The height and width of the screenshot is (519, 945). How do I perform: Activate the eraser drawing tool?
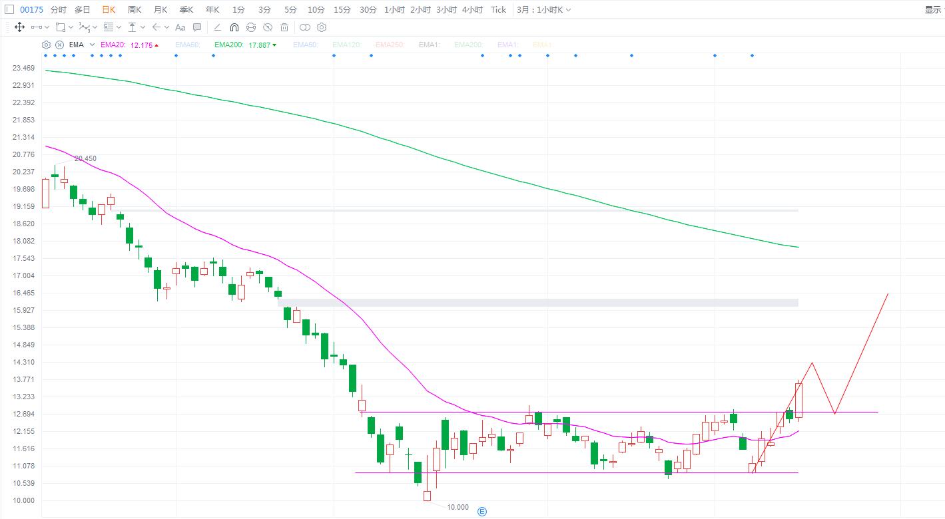[217, 27]
